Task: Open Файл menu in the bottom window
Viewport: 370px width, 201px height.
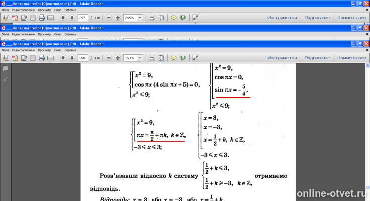Action: tap(5, 50)
